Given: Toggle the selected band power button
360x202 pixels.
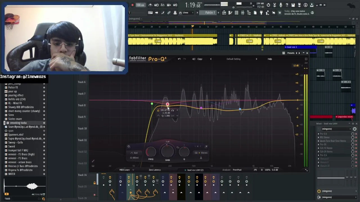Looking at the screenshot, I should 129,146.
